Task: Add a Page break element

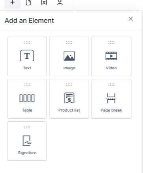Action: (111, 99)
